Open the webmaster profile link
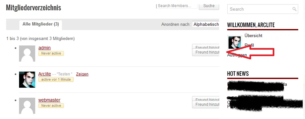305x119 pixels. click(49, 100)
